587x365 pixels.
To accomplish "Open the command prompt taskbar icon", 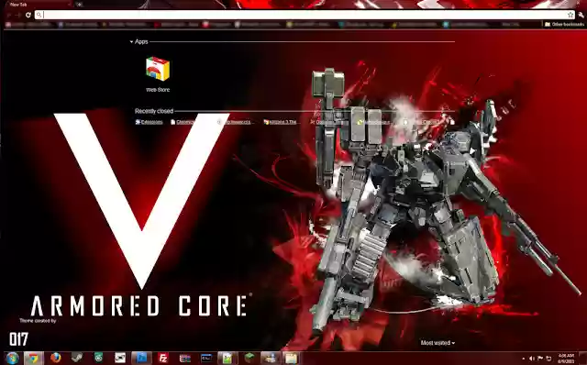I will 205,359.
